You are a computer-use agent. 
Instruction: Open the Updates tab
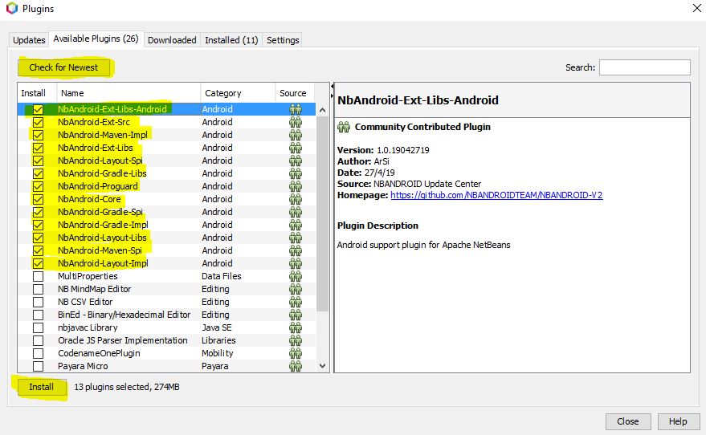29,40
